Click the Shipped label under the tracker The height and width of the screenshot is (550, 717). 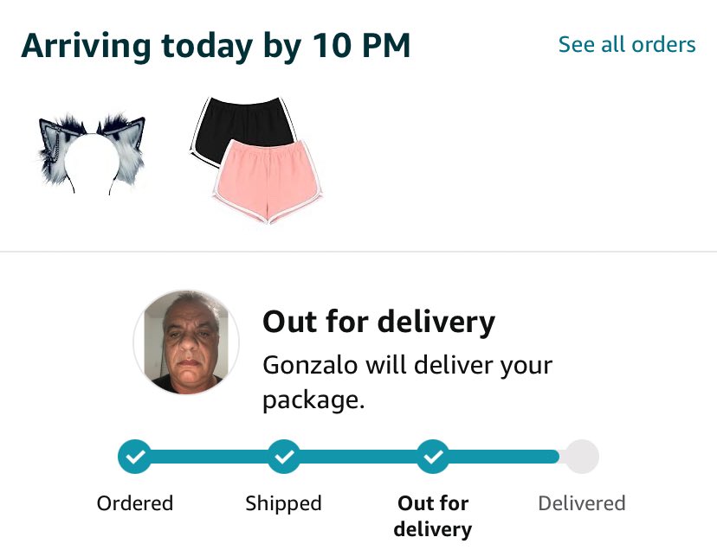283,503
